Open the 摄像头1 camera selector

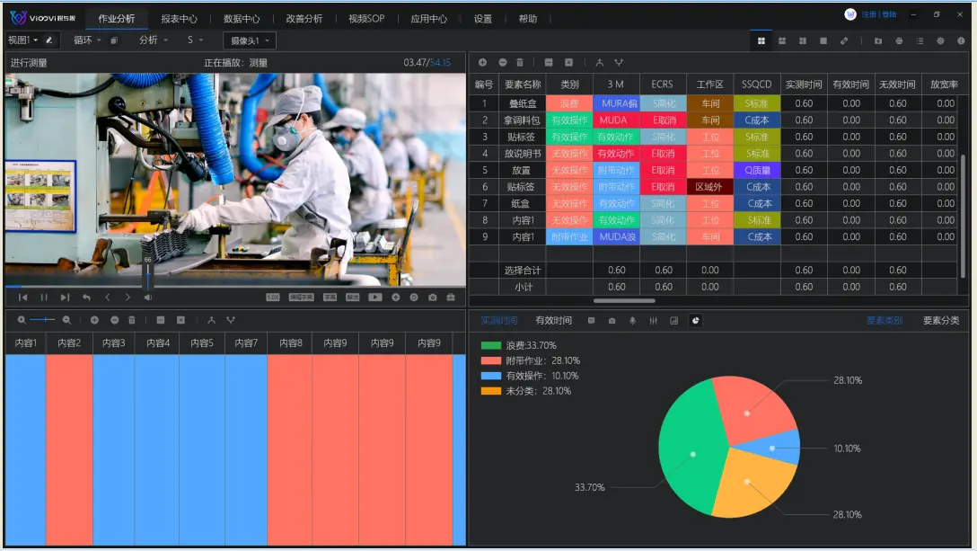pyautogui.click(x=250, y=40)
